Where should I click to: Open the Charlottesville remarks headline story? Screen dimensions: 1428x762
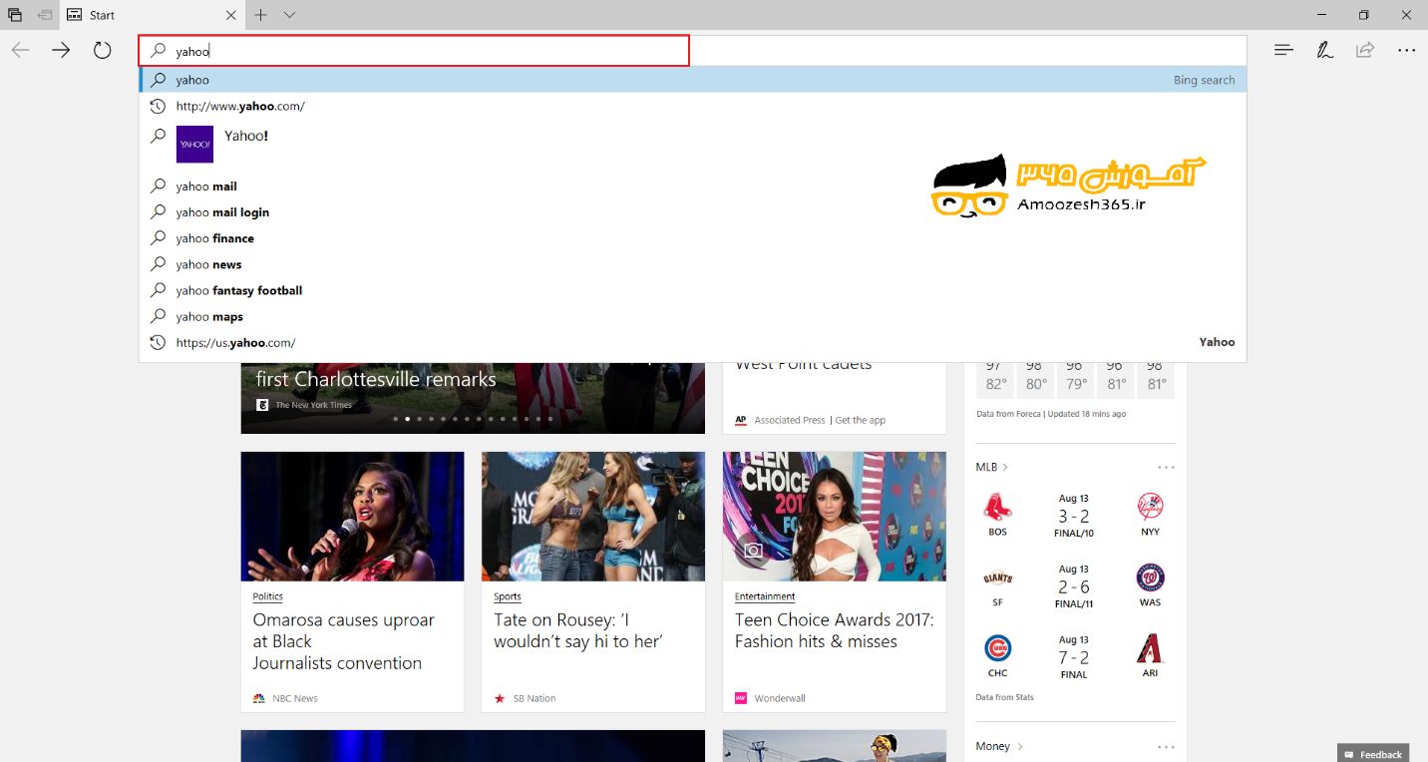click(376, 379)
